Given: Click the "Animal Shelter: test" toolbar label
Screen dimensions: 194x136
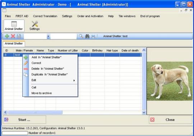Looking at the screenshot, I should [115, 36].
